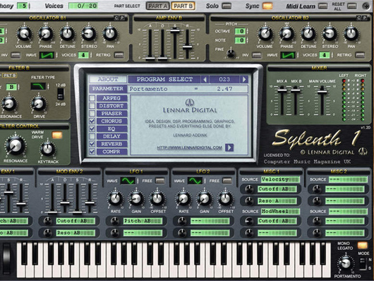374x281 pixels.
Task: Click the Oscillator B2 Pan knob
Action: 351,34
